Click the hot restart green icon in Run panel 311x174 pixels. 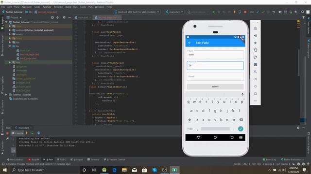coord(32,133)
